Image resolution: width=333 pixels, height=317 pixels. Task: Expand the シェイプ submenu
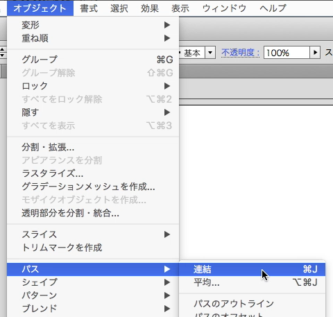coord(93,282)
